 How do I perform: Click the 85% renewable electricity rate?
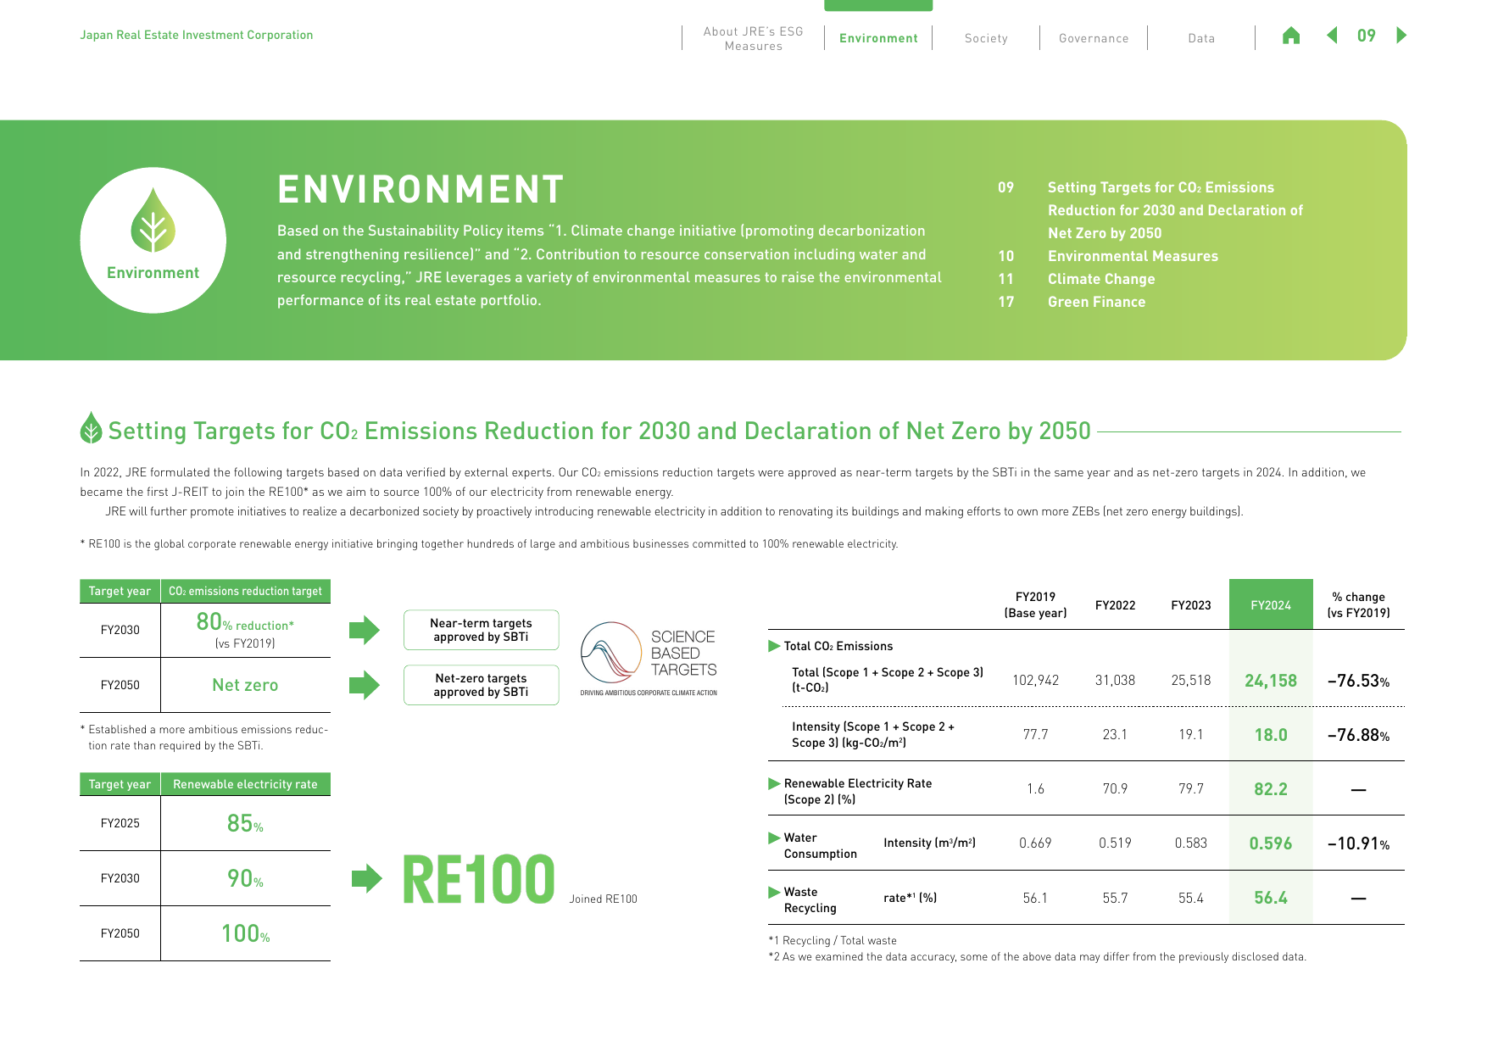(x=245, y=823)
